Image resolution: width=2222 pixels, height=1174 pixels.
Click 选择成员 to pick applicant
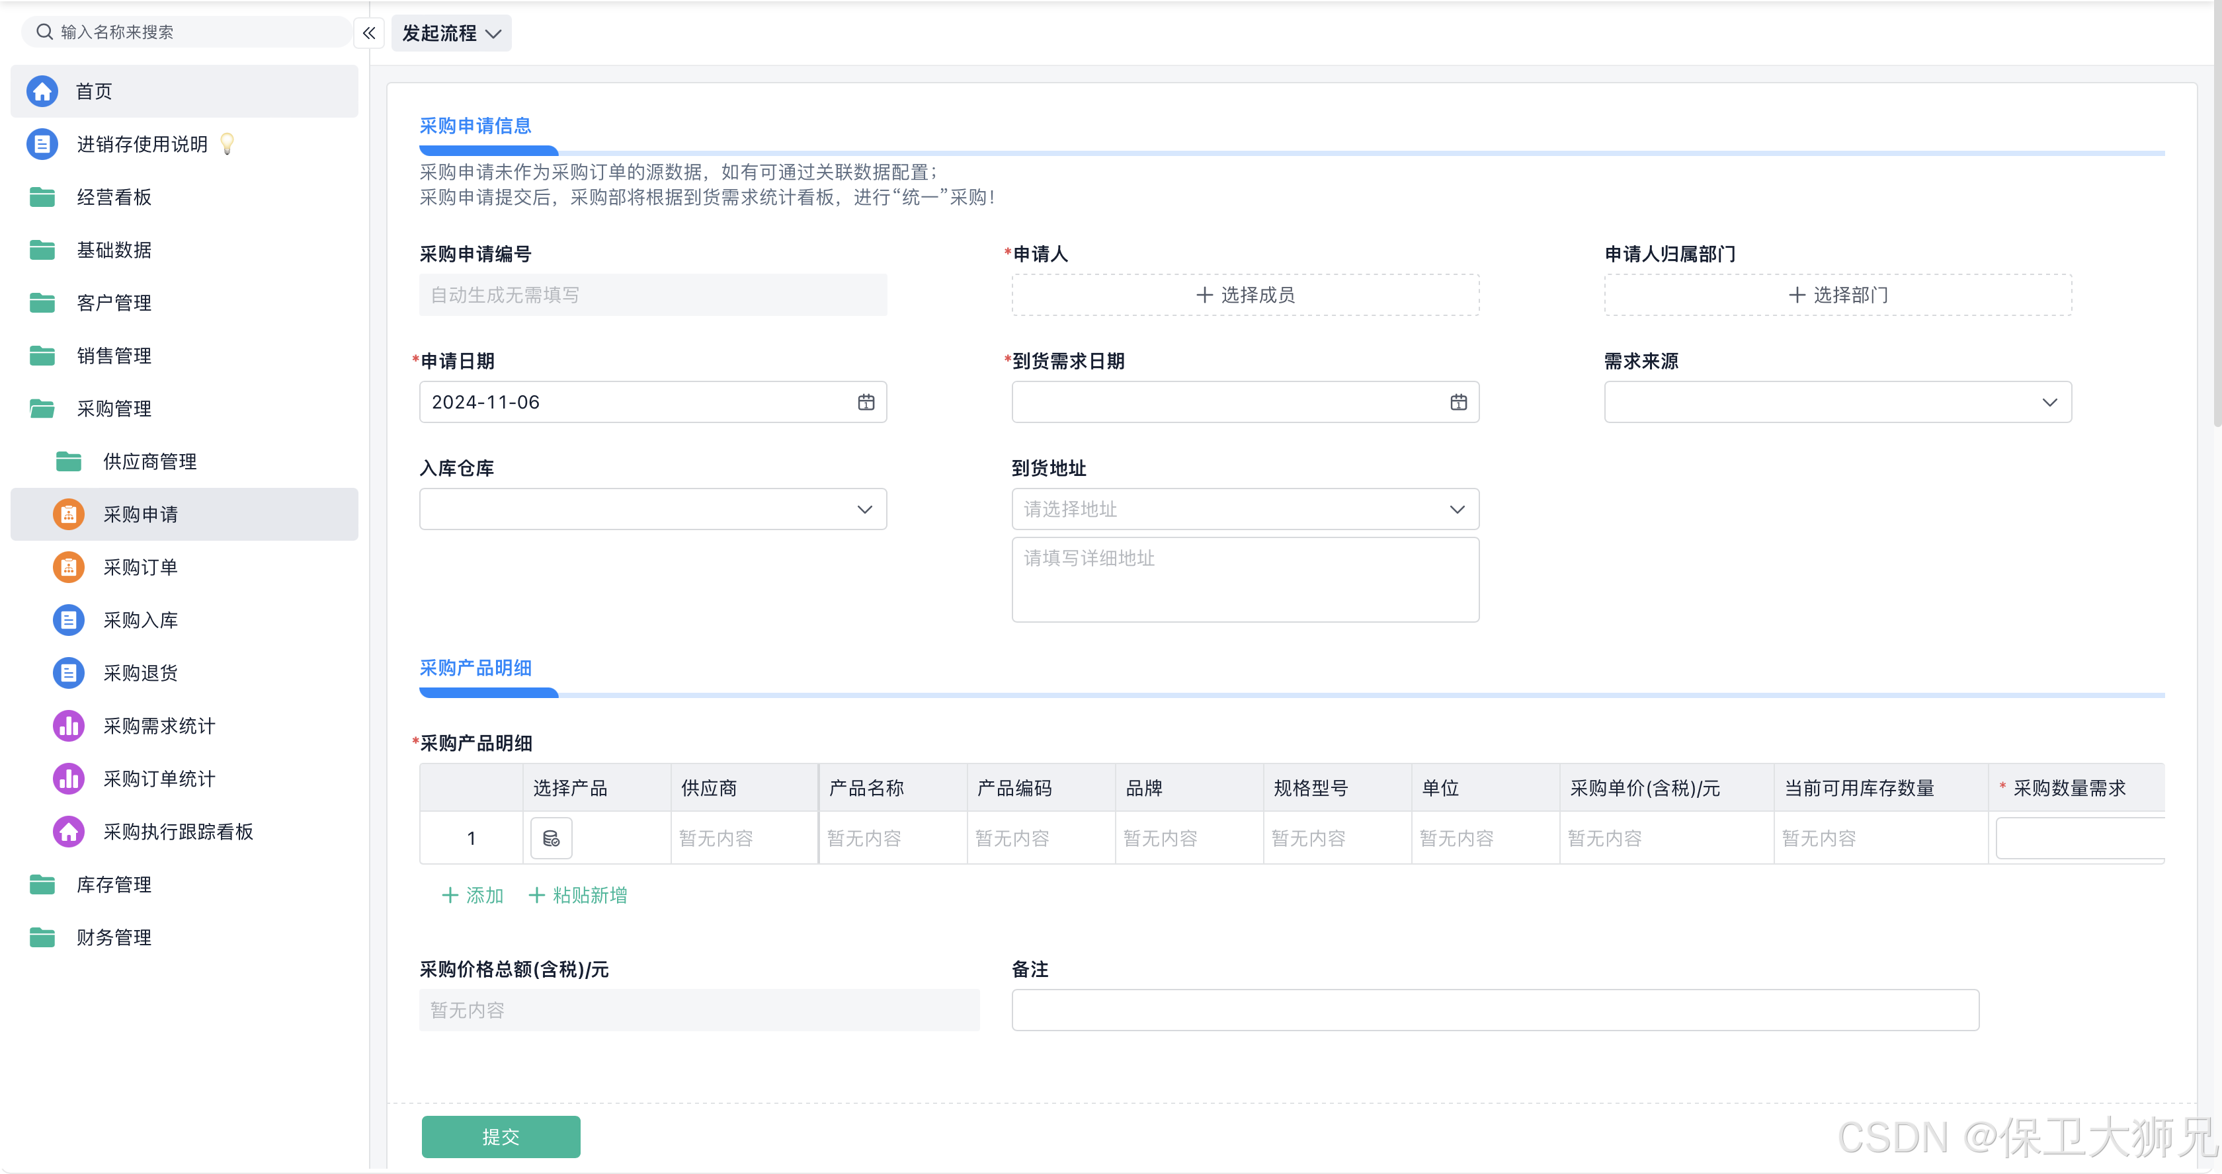coord(1245,295)
